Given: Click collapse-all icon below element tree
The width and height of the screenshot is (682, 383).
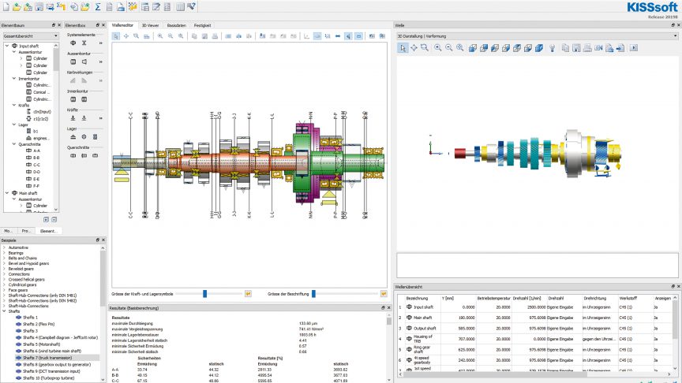Looking at the screenshot, I should 54,220.
